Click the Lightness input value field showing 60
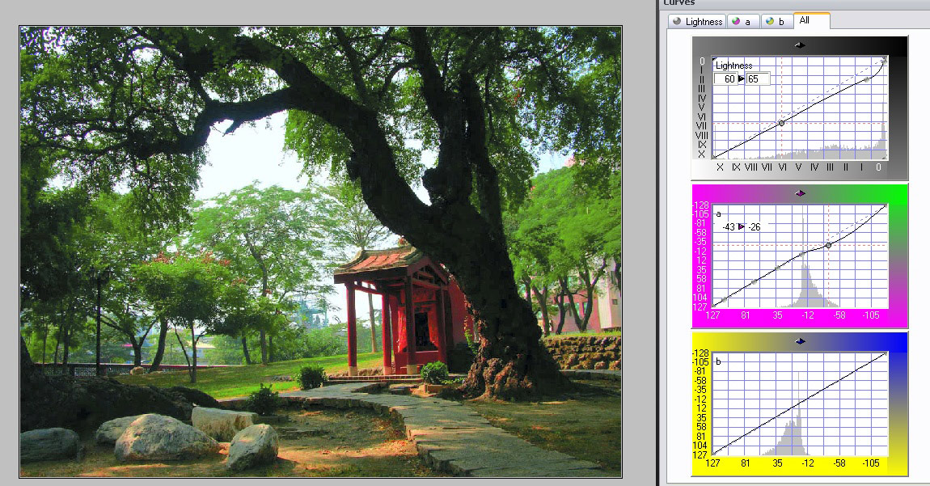The image size is (930, 486). tap(725, 79)
